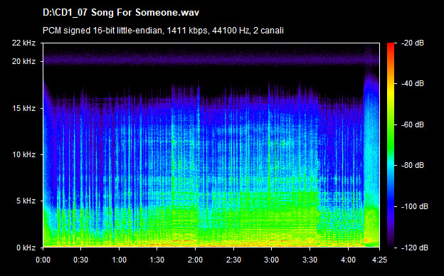Click the -120 dB legend label

pos(415,248)
